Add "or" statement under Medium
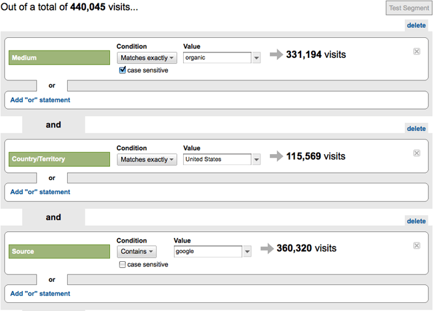Screen dimensions: 433x311 click(40, 100)
